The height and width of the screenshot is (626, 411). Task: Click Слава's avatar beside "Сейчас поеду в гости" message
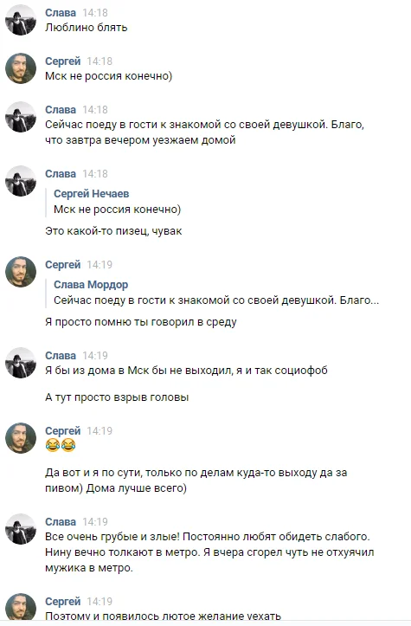(21, 117)
